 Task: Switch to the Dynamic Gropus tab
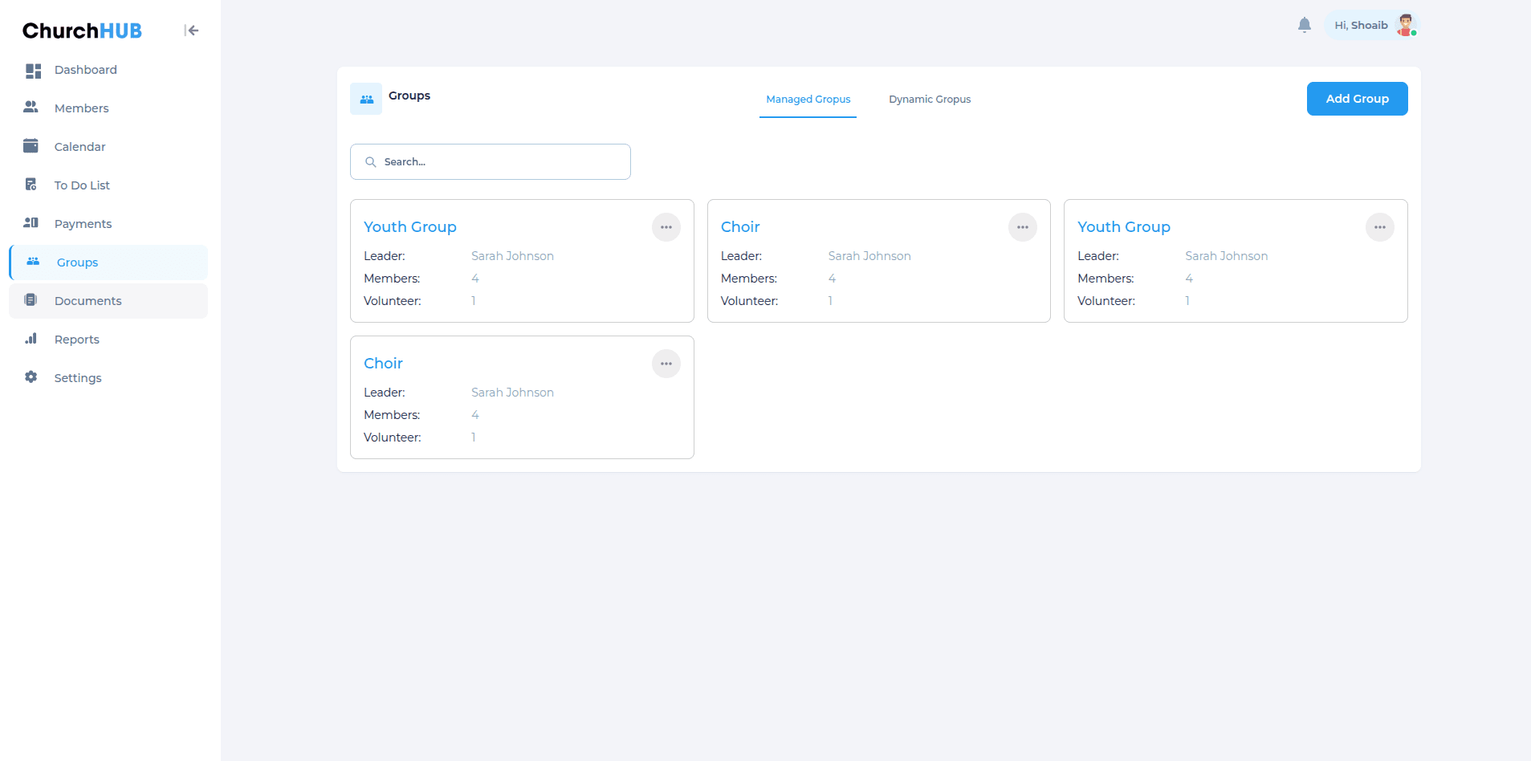coord(929,100)
